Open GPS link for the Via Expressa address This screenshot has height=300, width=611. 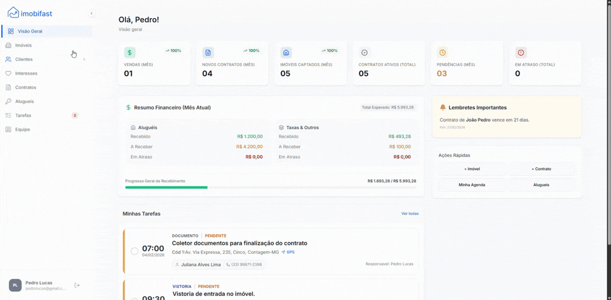288,252
